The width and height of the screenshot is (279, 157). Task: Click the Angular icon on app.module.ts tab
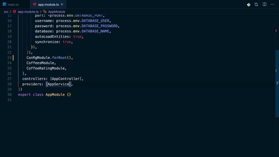pyautogui.click(x=35, y=4)
